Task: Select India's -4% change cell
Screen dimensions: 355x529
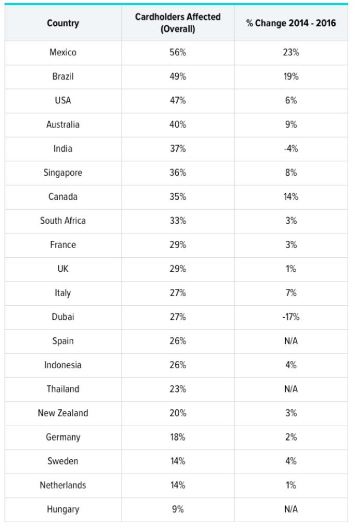Action: (x=291, y=149)
